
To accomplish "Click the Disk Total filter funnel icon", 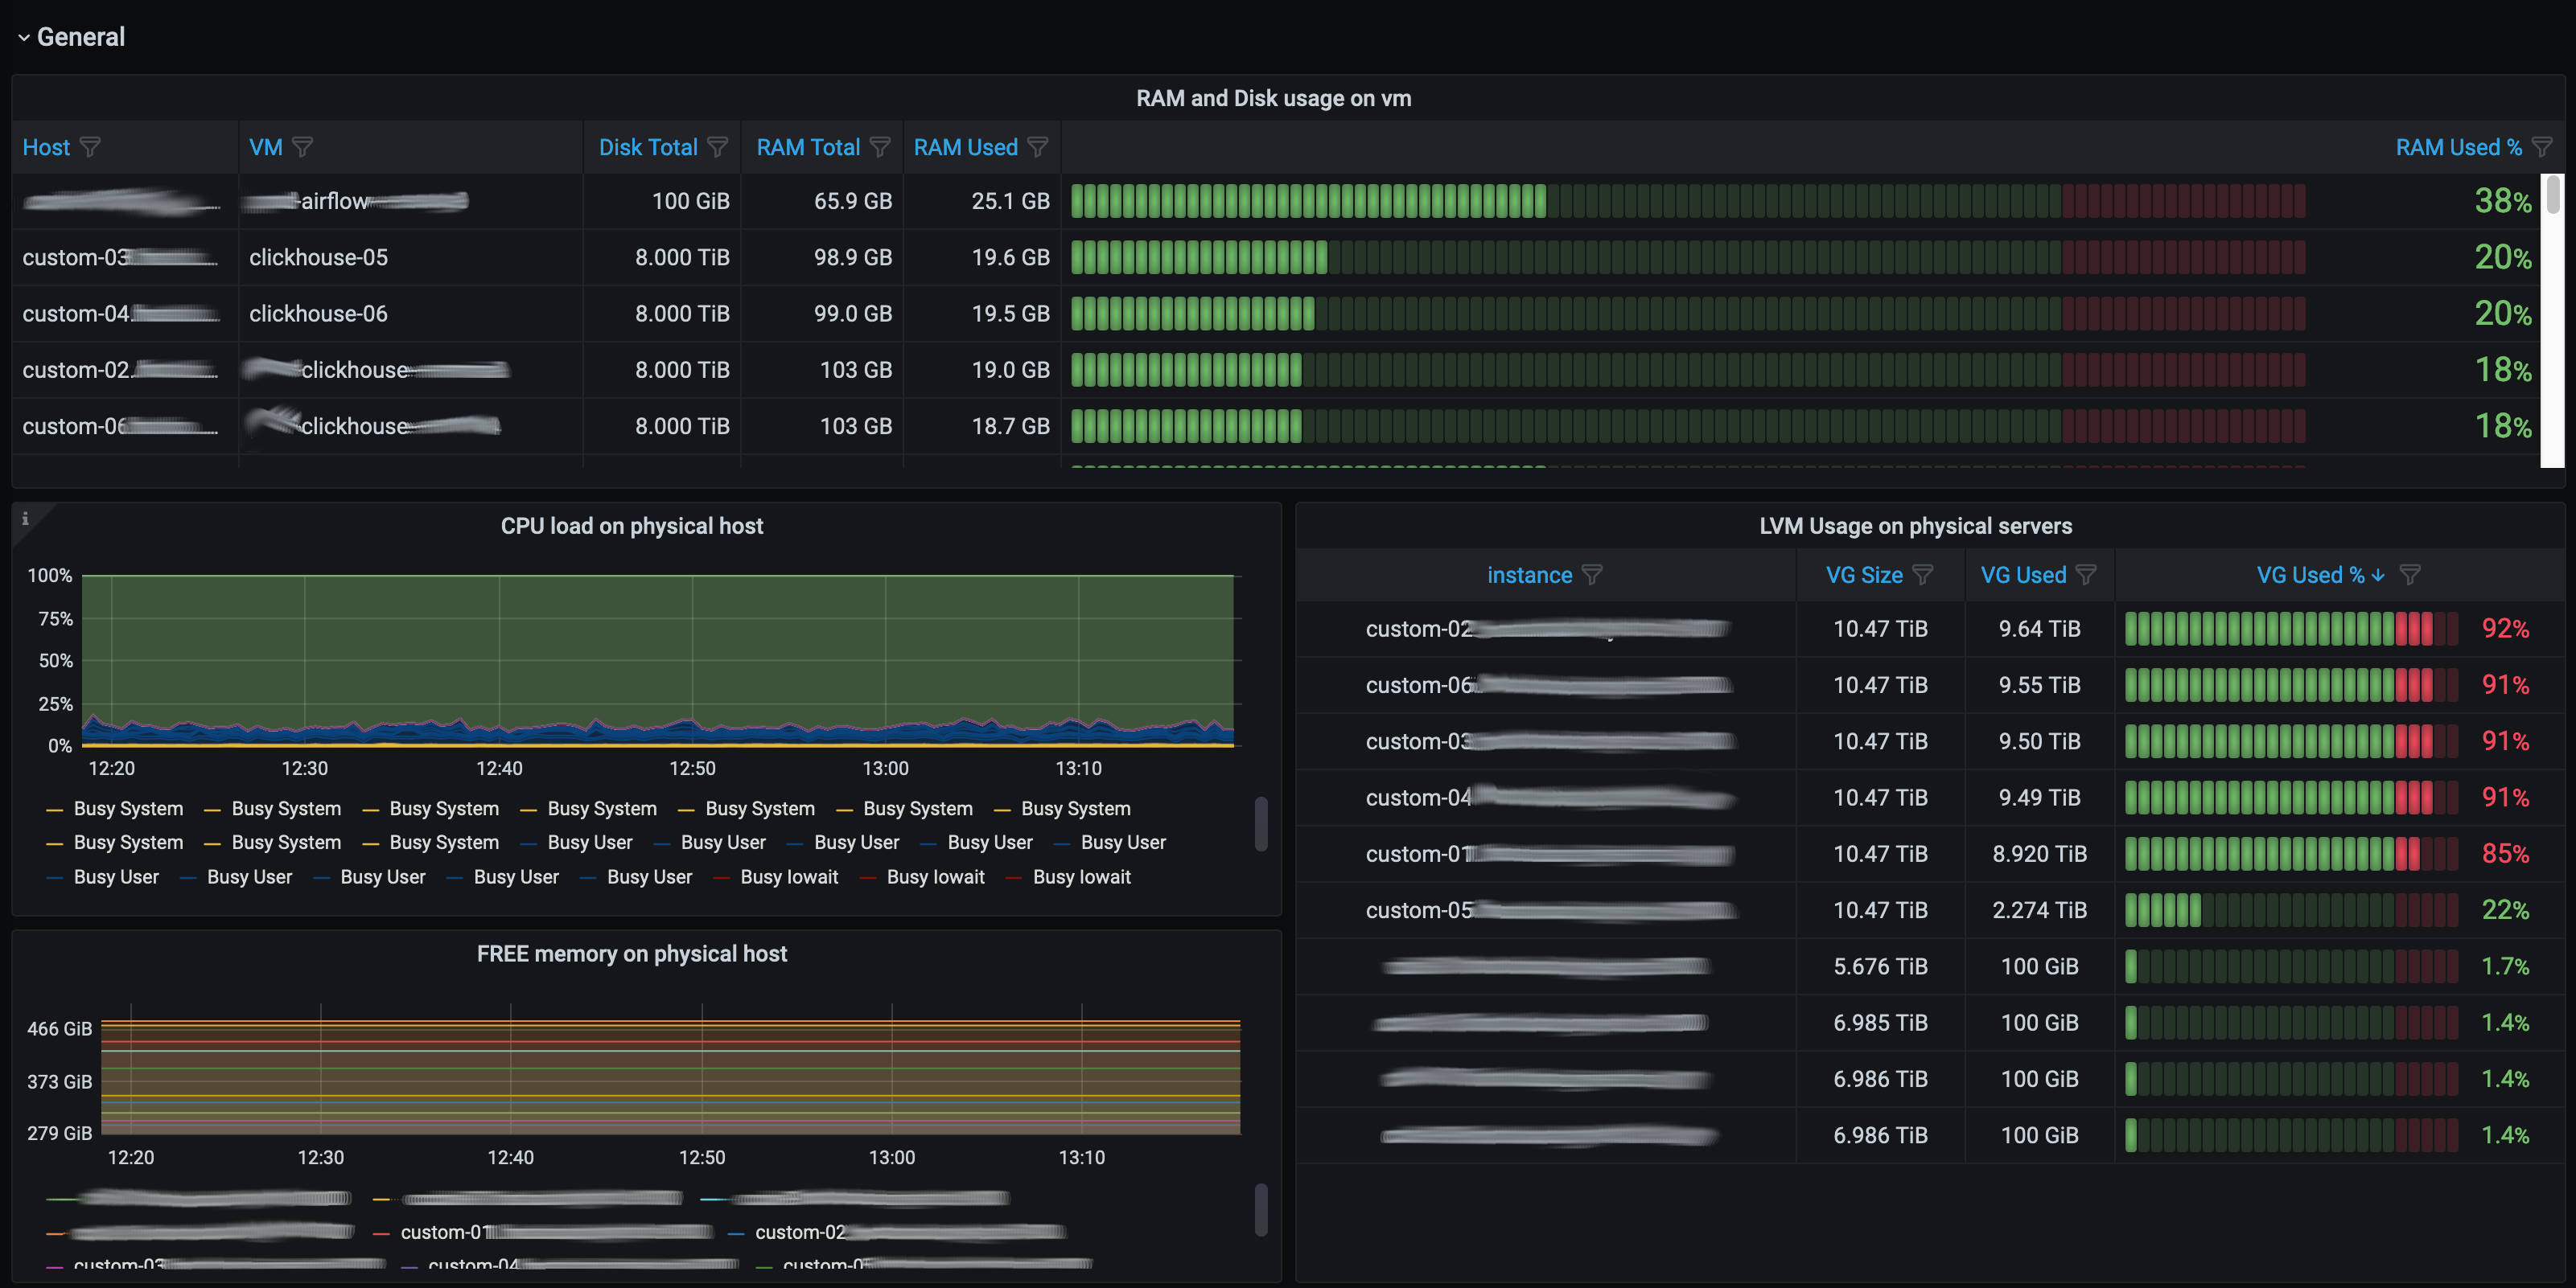I will [717, 148].
